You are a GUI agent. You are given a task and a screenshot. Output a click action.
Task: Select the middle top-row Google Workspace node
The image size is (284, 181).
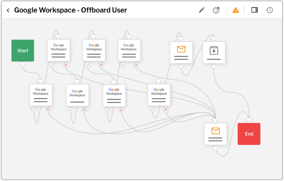pos(94,50)
